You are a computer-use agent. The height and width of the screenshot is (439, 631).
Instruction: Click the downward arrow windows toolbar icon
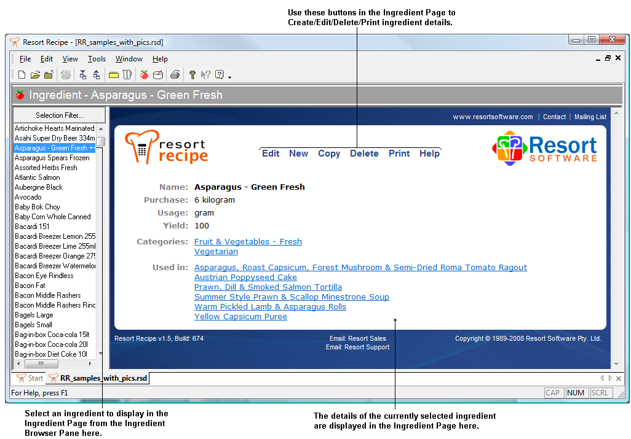tap(83, 75)
